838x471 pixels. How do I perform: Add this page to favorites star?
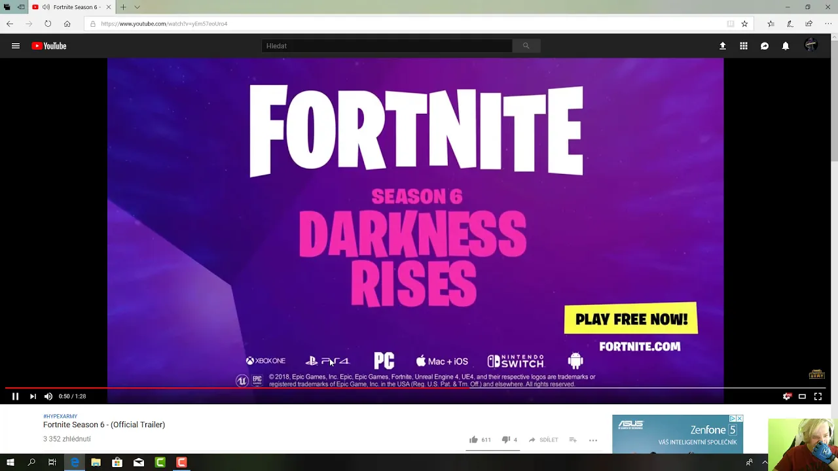click(x=744, y=24)
